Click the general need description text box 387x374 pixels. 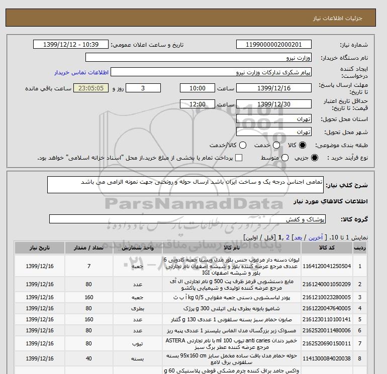click(x=185, y=185)
